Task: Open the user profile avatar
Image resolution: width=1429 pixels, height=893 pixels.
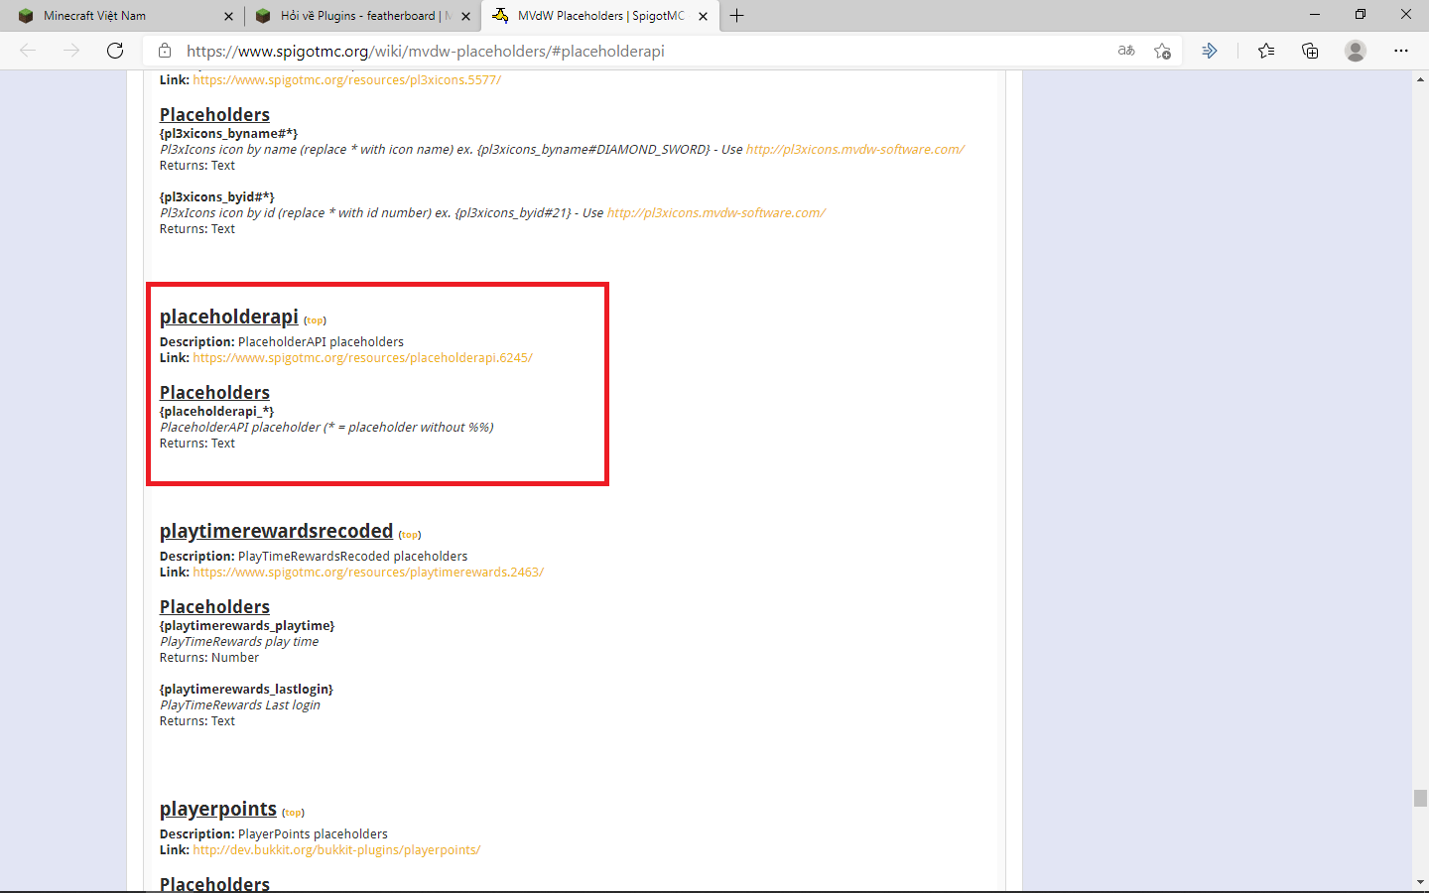Action: coord(1356,51)
